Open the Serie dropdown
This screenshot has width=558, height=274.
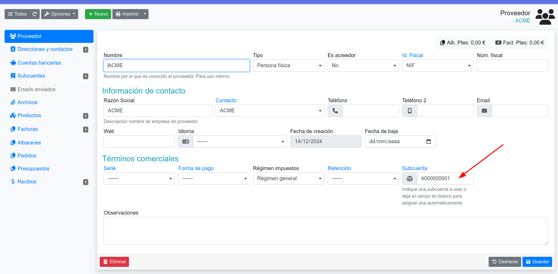pos(139,179)
